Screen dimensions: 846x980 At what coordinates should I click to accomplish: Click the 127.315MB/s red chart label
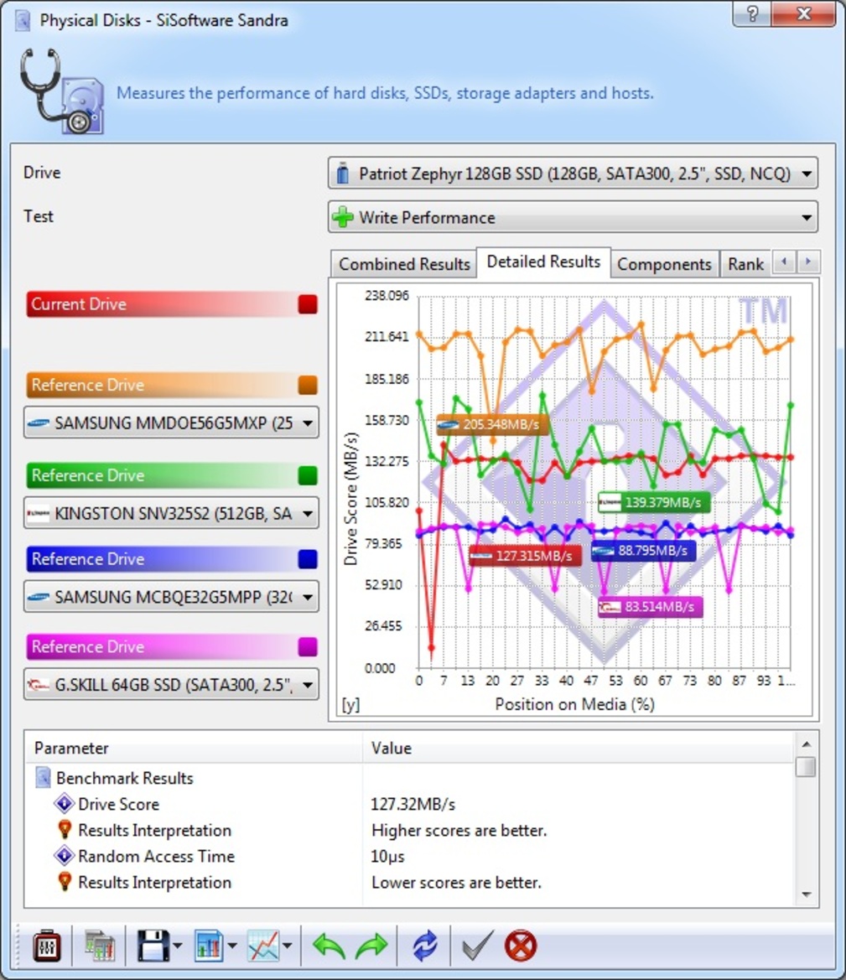(x=525, y=556)
